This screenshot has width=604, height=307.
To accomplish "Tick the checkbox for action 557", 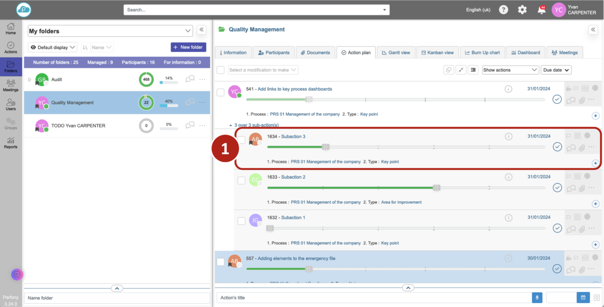I will (x=220, y=262).
